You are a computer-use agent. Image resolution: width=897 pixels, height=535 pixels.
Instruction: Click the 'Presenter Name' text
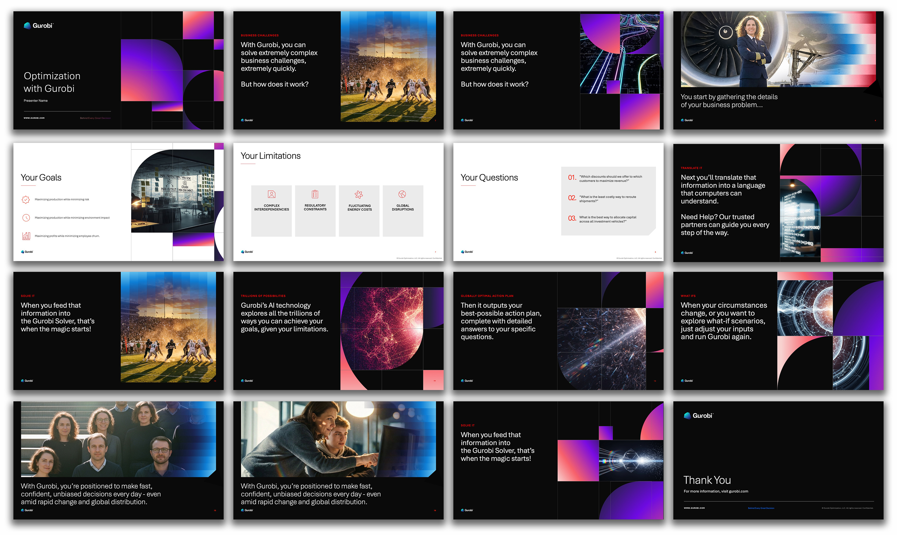pyautogui.click(x=36, y=101)
